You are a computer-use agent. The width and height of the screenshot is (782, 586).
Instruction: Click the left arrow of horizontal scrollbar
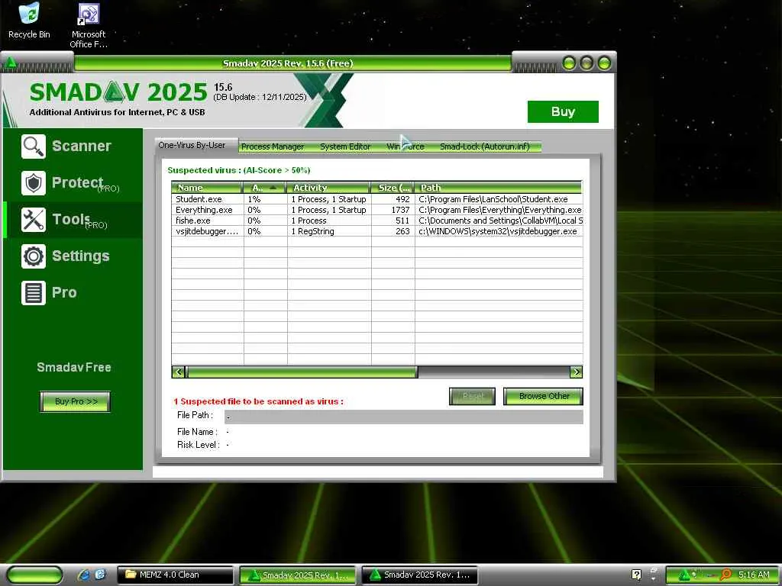pos(178,372)
